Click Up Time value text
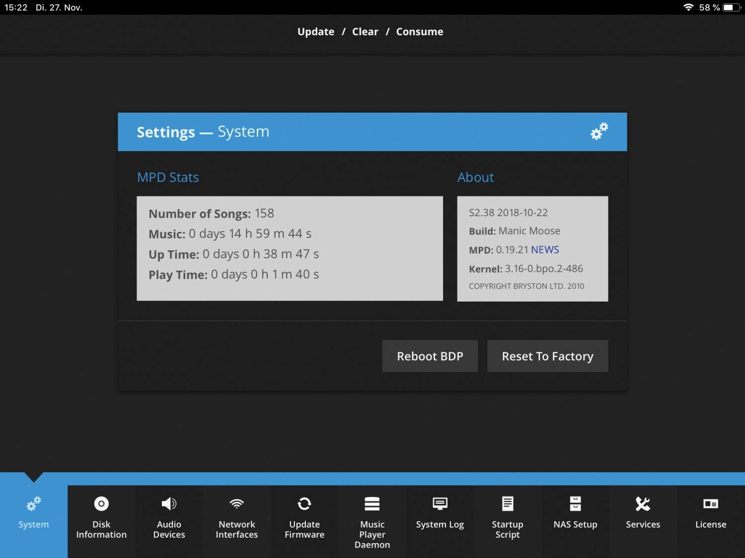 (261, 254)
